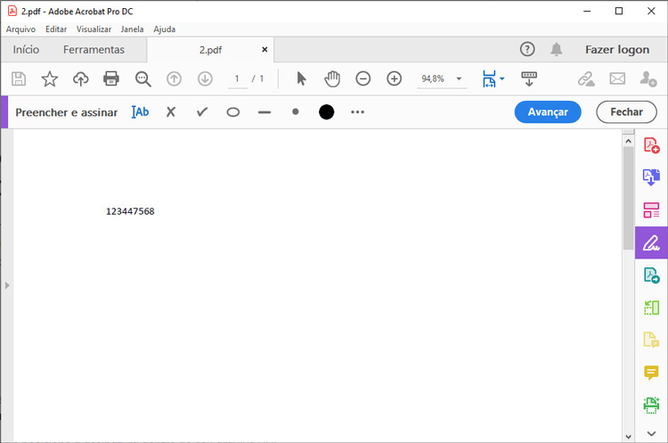Send file by email envelope icon

coord(617,78)
